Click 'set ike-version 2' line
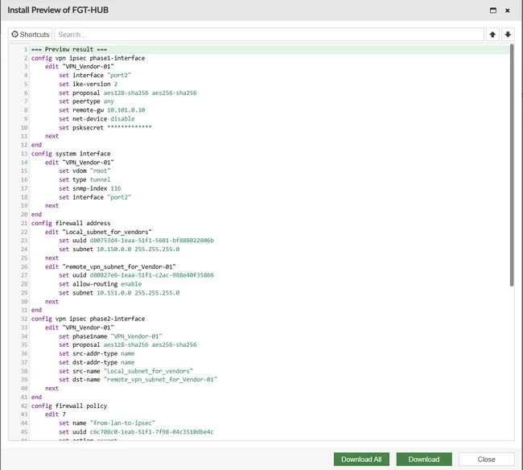Viewport: 523px width, 470px height. click(88, 84)
